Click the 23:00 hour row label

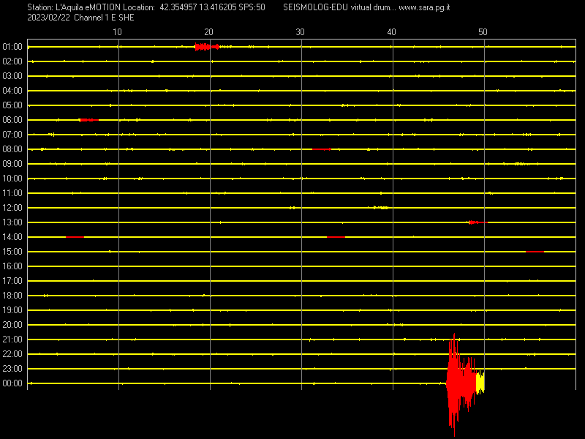click(x=12, y=369)
